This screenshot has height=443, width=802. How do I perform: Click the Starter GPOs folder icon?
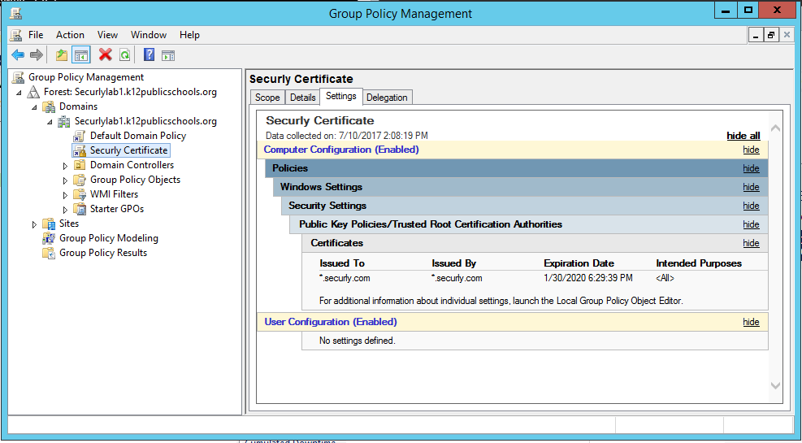[80, 209]
